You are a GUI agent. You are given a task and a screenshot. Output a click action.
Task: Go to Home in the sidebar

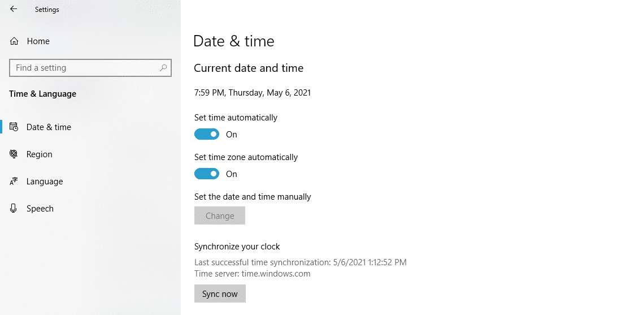coord(38,41)
